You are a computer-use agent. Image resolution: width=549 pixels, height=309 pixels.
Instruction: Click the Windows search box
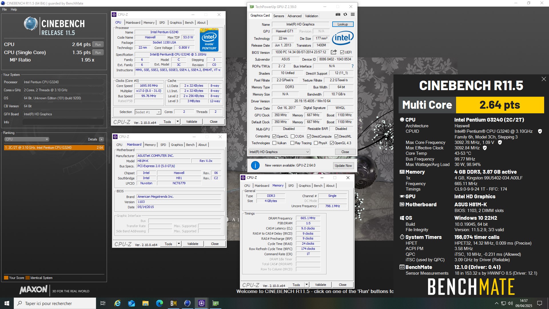tap(55, 303)
